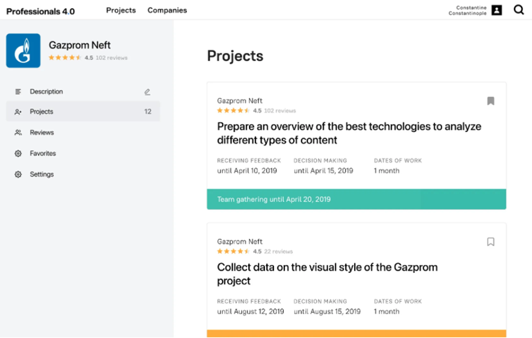
Task: Click the 'Projects' page heading
Action: pyautogui.click(x=235, y=56)
